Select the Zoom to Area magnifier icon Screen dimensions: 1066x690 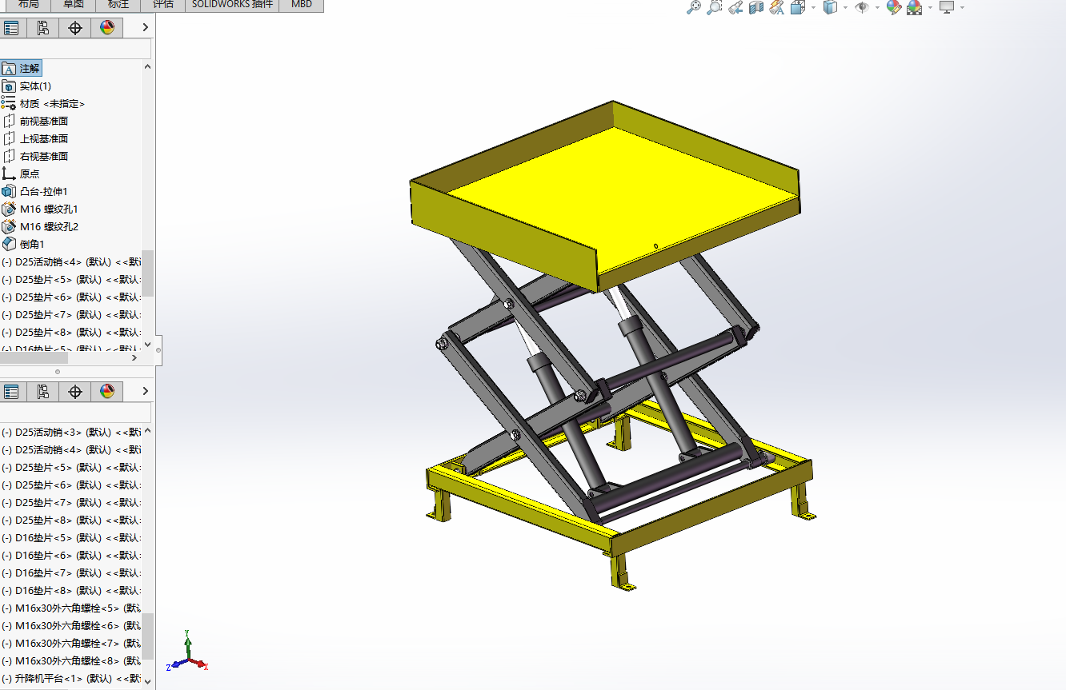click(x=715, y=7)
